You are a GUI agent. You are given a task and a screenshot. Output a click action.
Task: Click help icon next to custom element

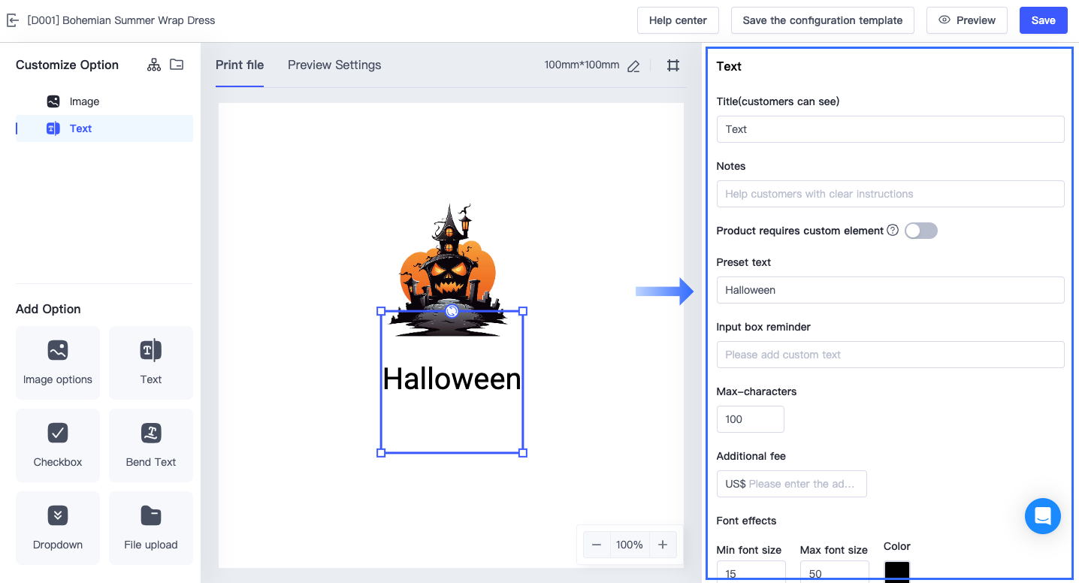click(893, 231)
